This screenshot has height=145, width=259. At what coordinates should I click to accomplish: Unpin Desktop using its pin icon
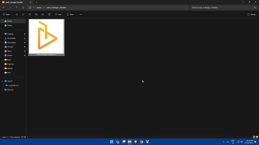(x=24, y=34)
